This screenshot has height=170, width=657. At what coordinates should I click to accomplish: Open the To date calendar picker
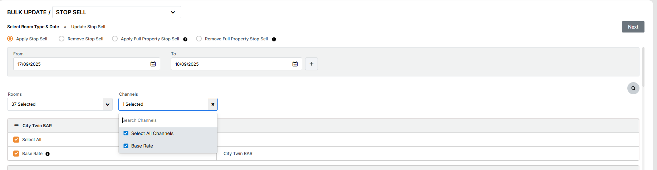click(x=295, y=64)
